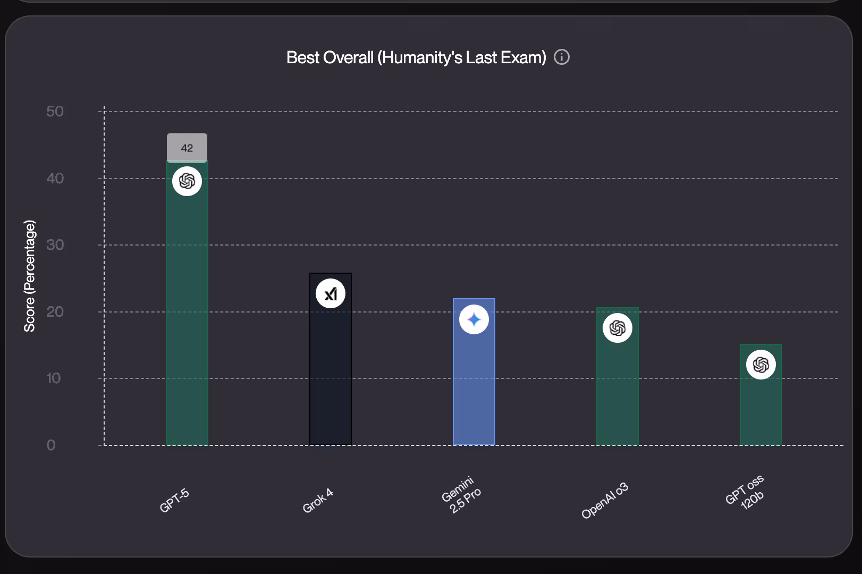Click the 20 value on the y-axis

pyautogui.click(x=55, y=311)
